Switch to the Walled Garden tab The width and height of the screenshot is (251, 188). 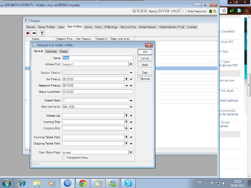point(147,27)
